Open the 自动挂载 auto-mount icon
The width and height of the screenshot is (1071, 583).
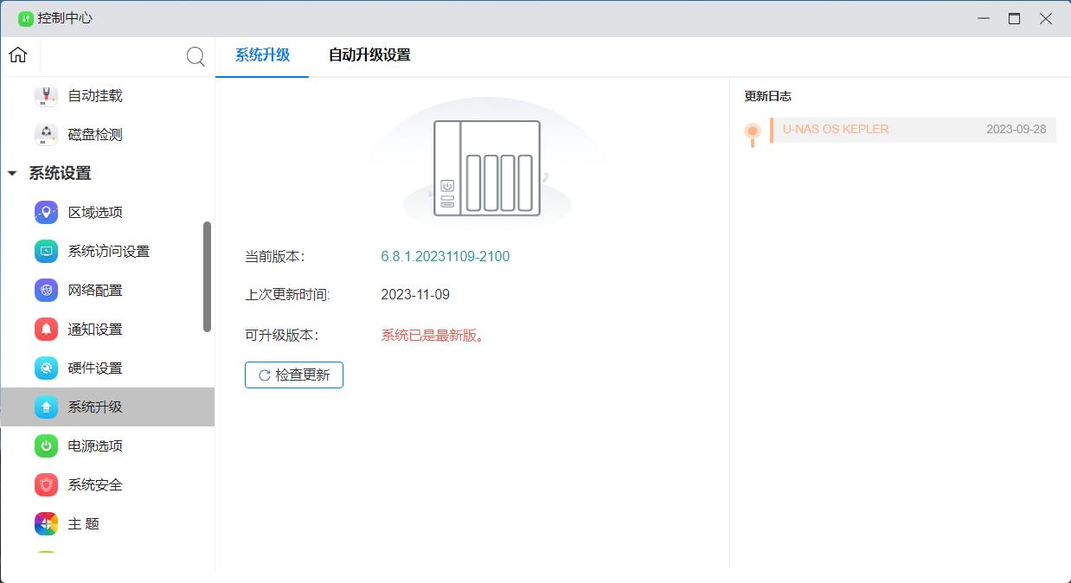point(46,96)
